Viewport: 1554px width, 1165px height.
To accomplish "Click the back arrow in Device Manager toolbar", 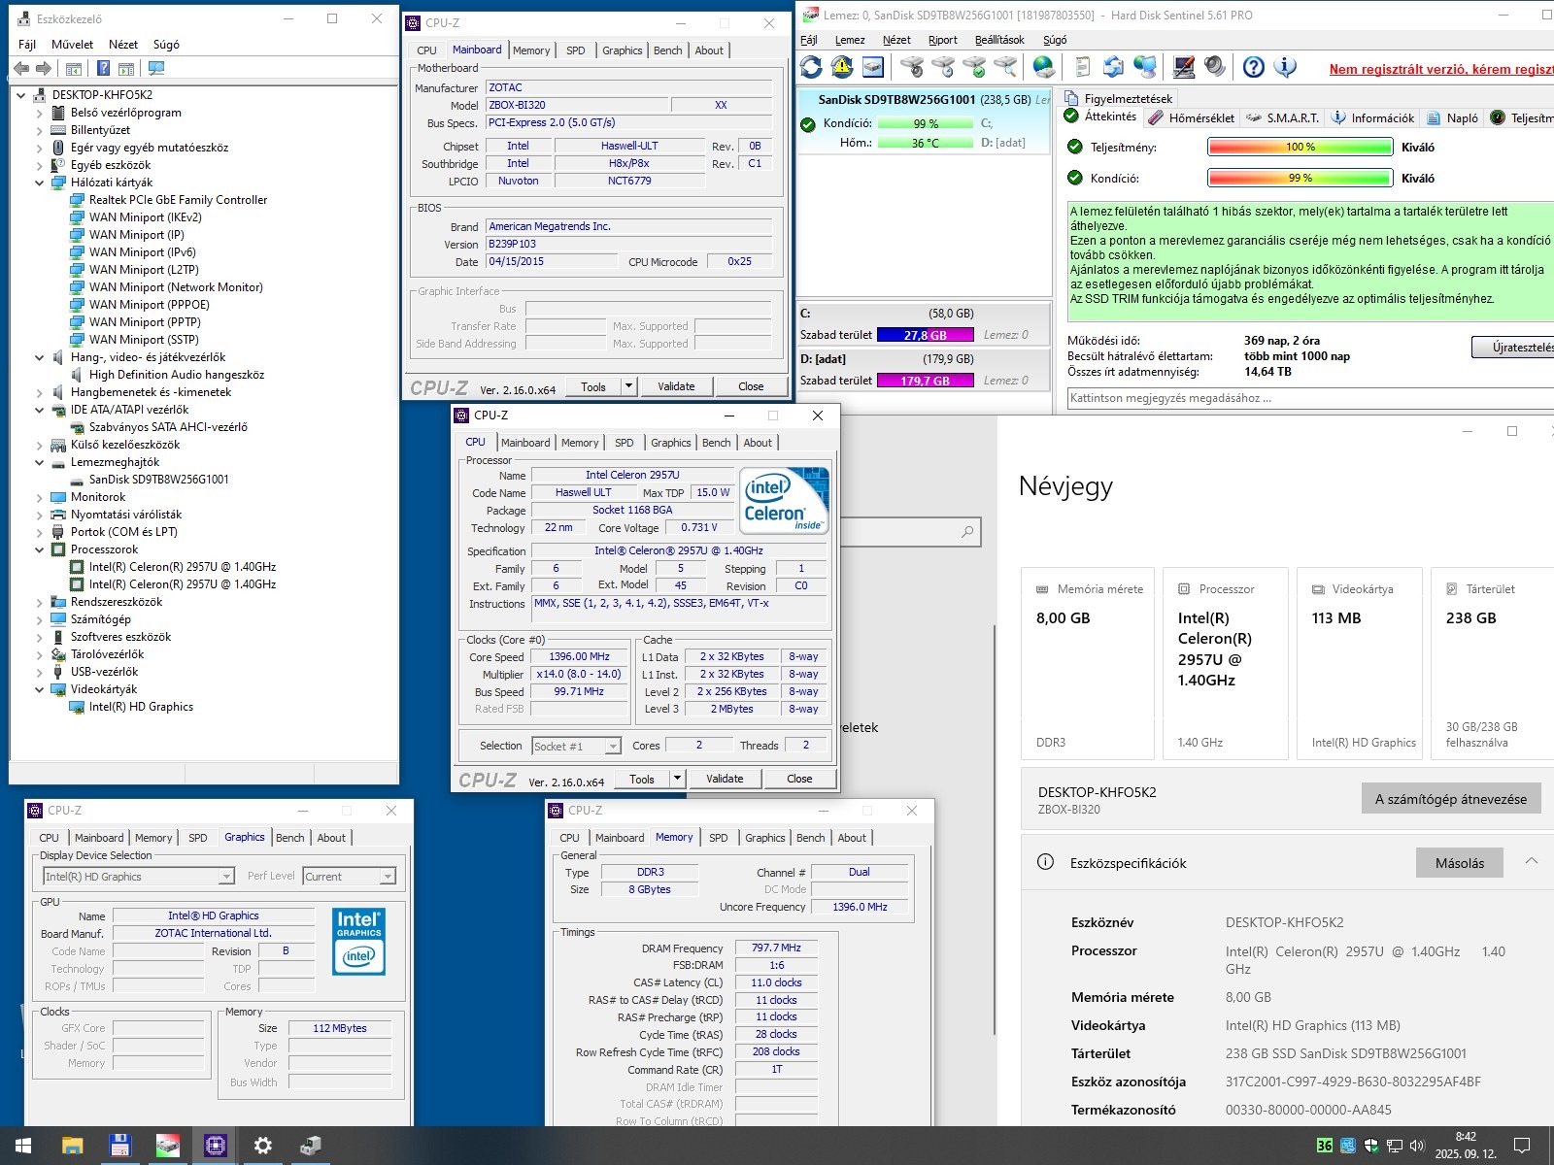I will click(x=21, y=68).
